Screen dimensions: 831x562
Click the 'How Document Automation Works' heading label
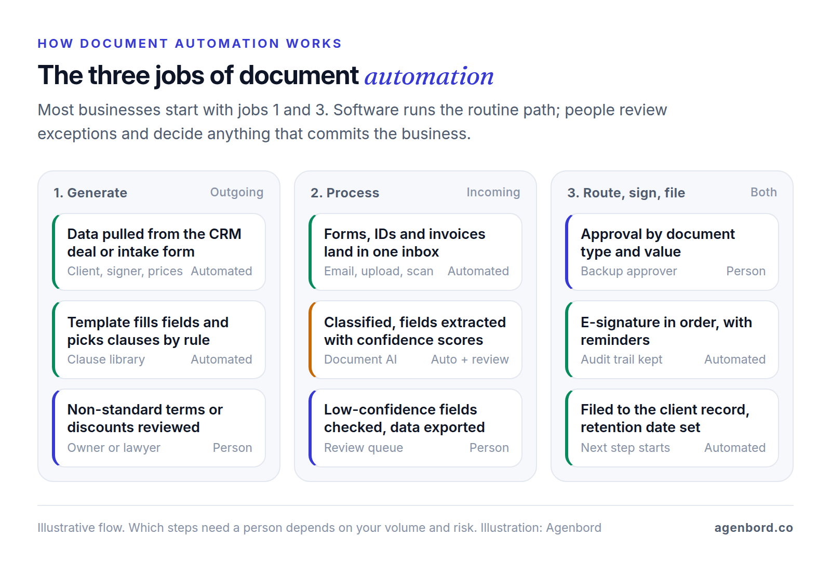click(190, 44)
